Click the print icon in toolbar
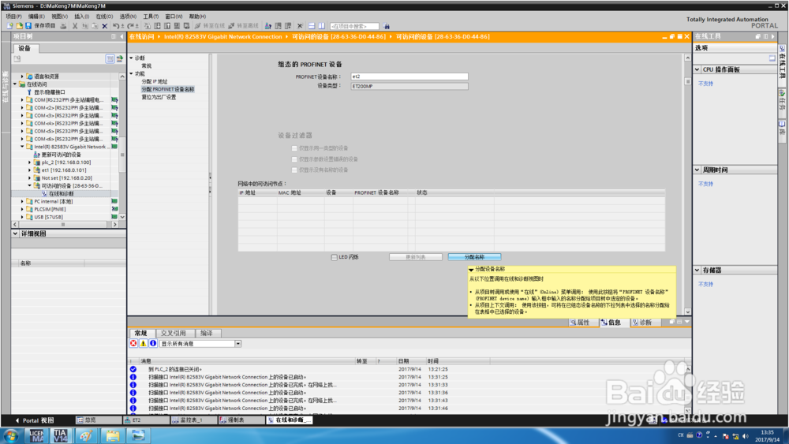The image size is (789, 444). [x=63, y=26]
